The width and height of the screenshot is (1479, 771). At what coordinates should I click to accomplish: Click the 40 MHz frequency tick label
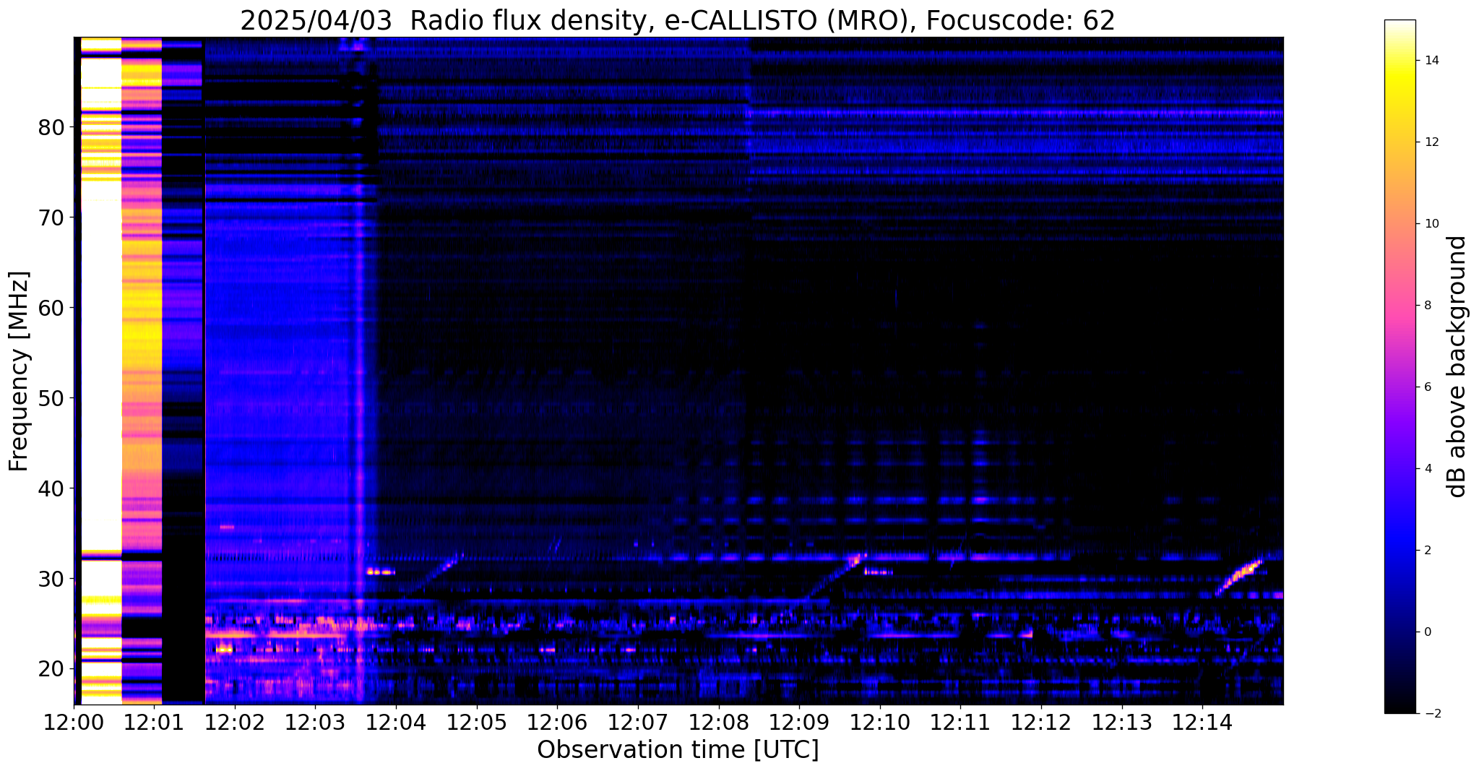(x=51, y=488)
